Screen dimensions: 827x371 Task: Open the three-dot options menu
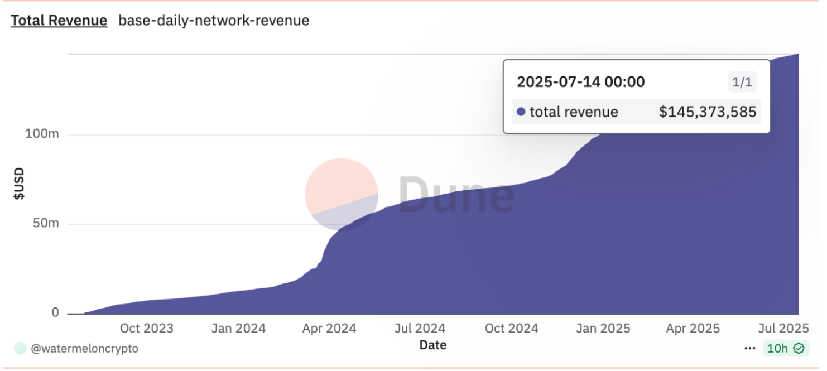[x=750, y=349]
